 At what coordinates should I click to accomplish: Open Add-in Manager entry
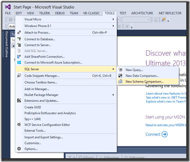[66, 89]
